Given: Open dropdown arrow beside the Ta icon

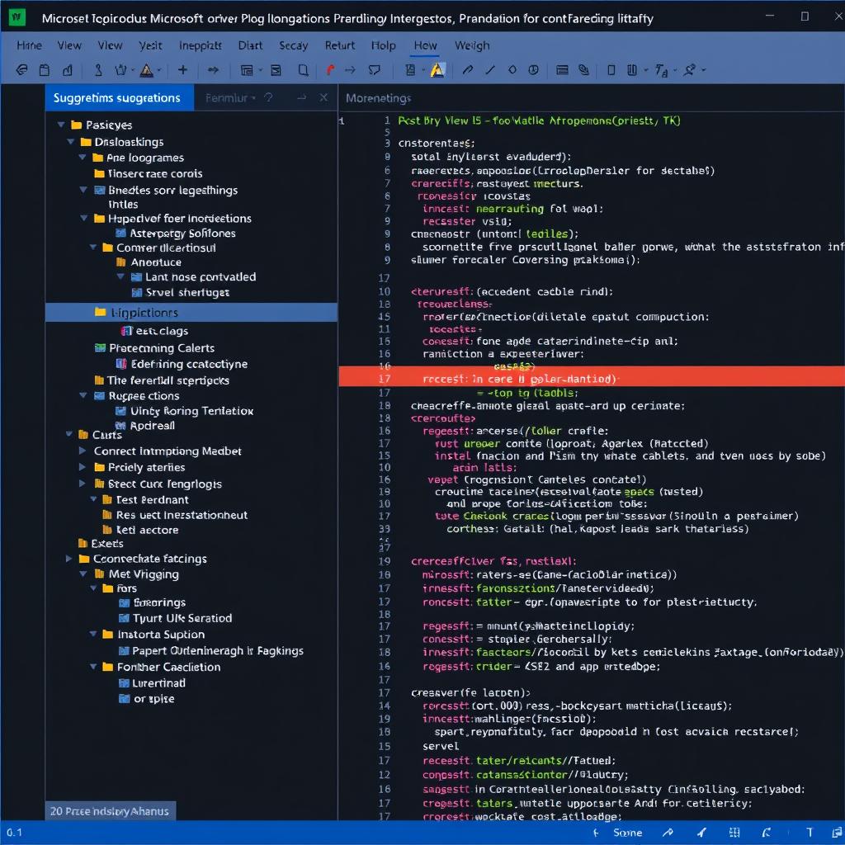Looking at the screenshot, I should [673, 71].
